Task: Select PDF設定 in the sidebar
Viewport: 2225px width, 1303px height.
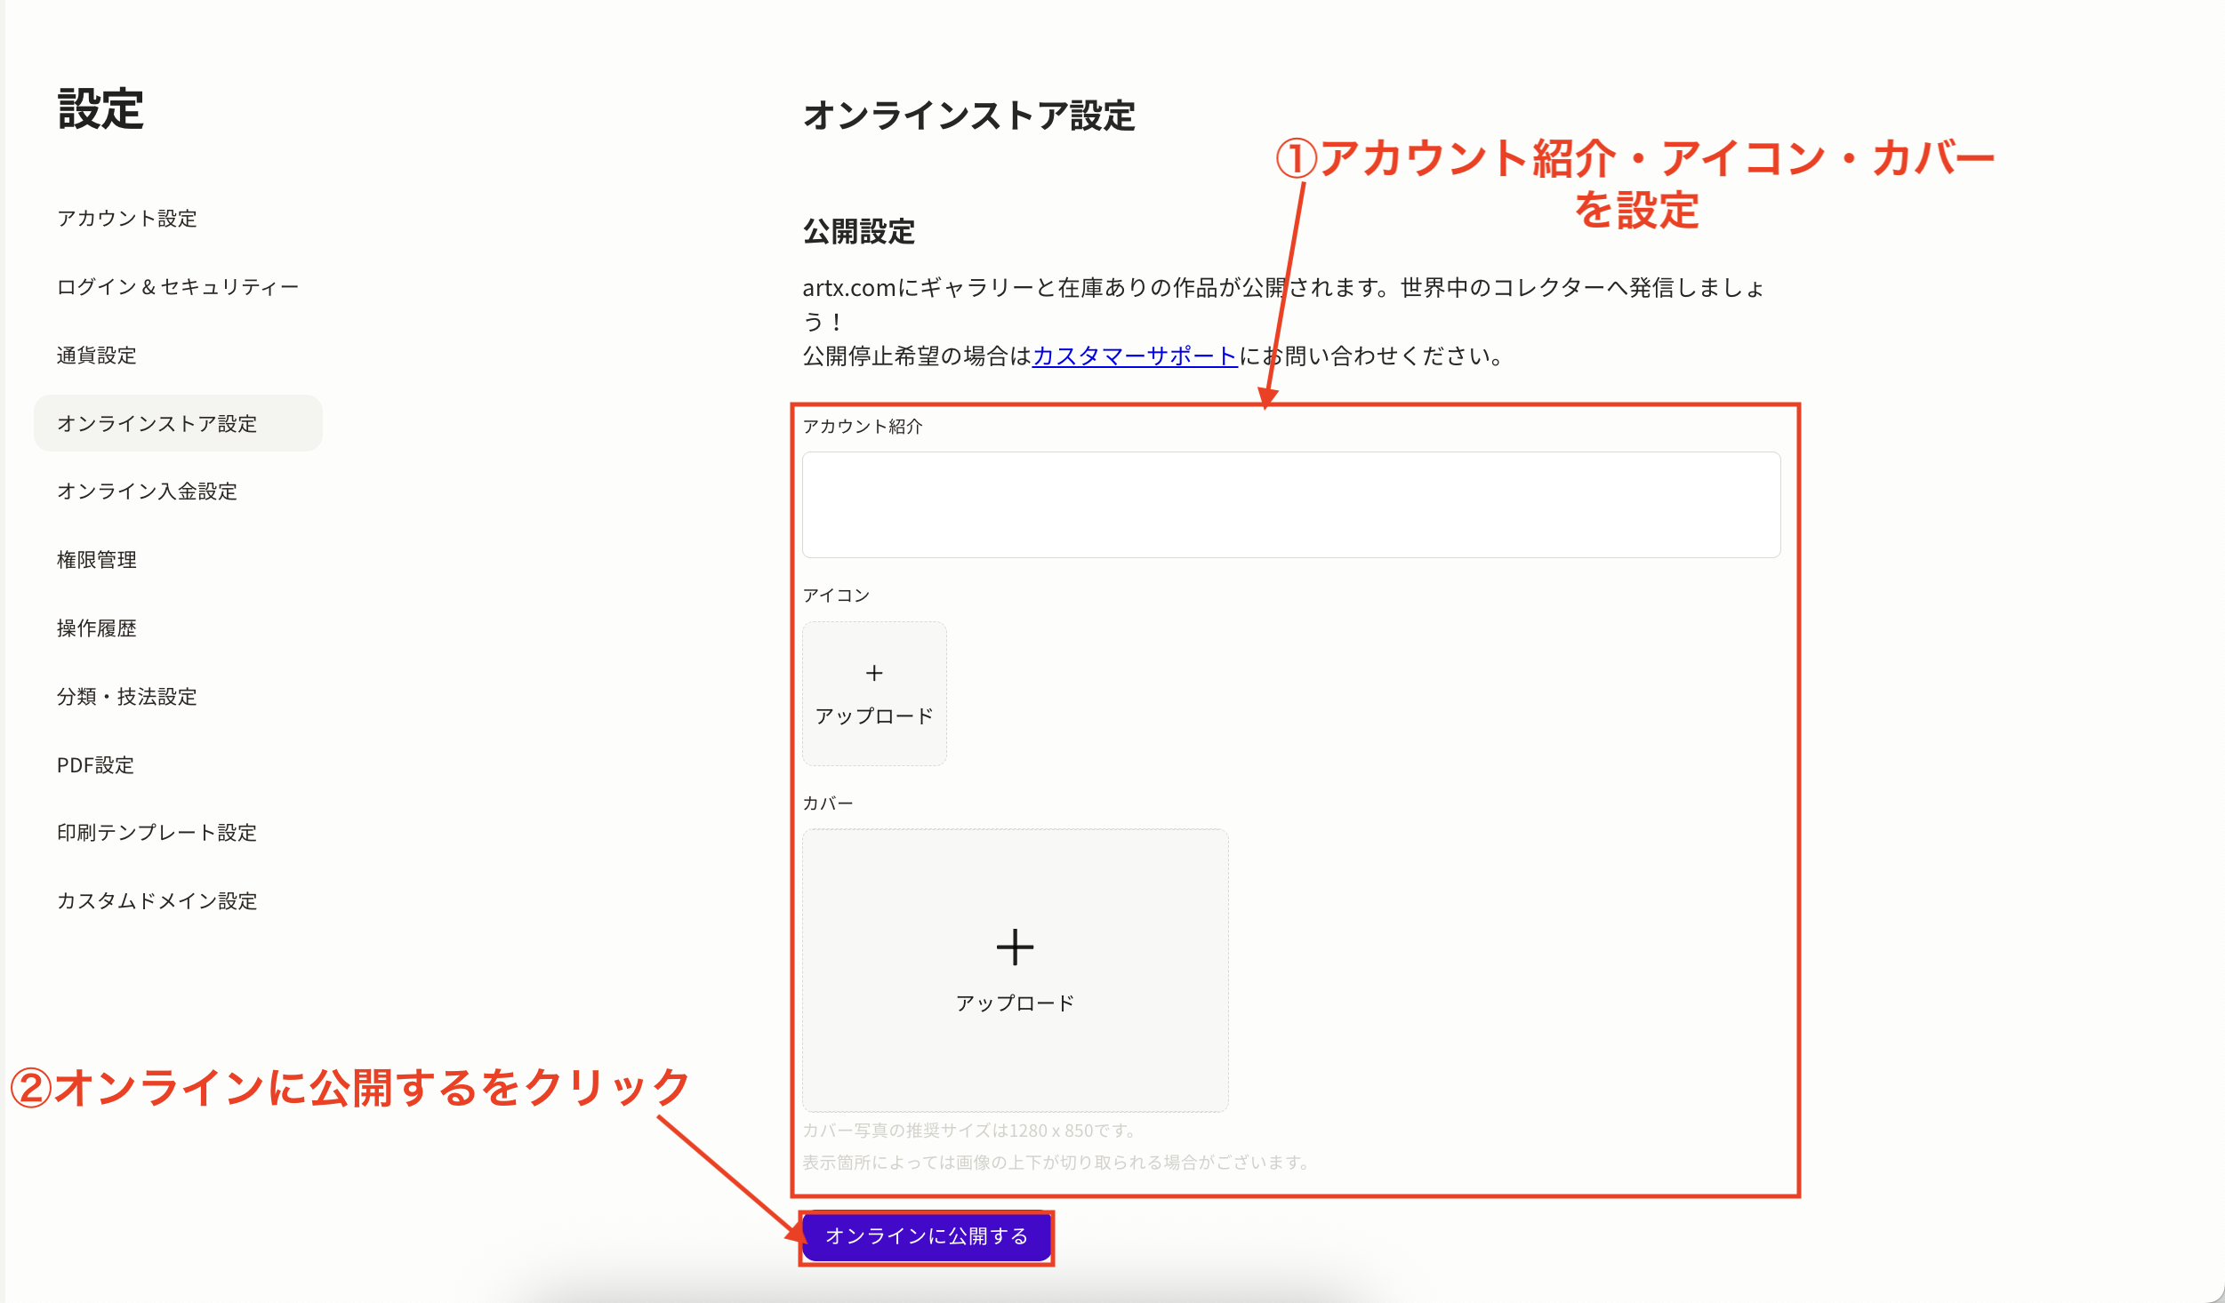Action: (94, 765)
